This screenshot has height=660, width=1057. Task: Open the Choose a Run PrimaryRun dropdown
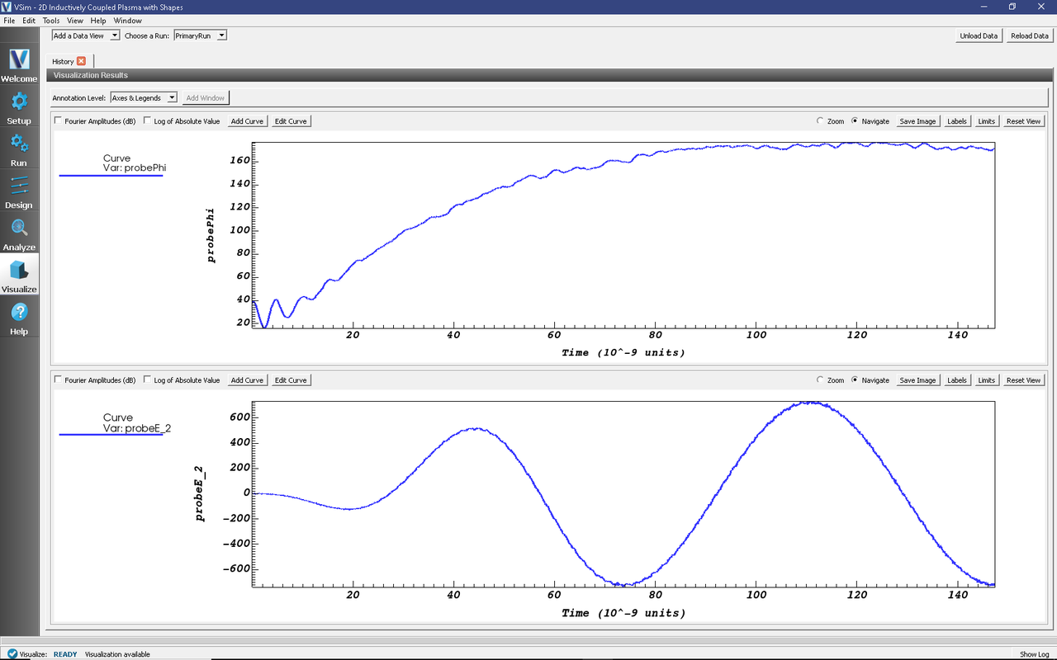(x=200, y=35)
